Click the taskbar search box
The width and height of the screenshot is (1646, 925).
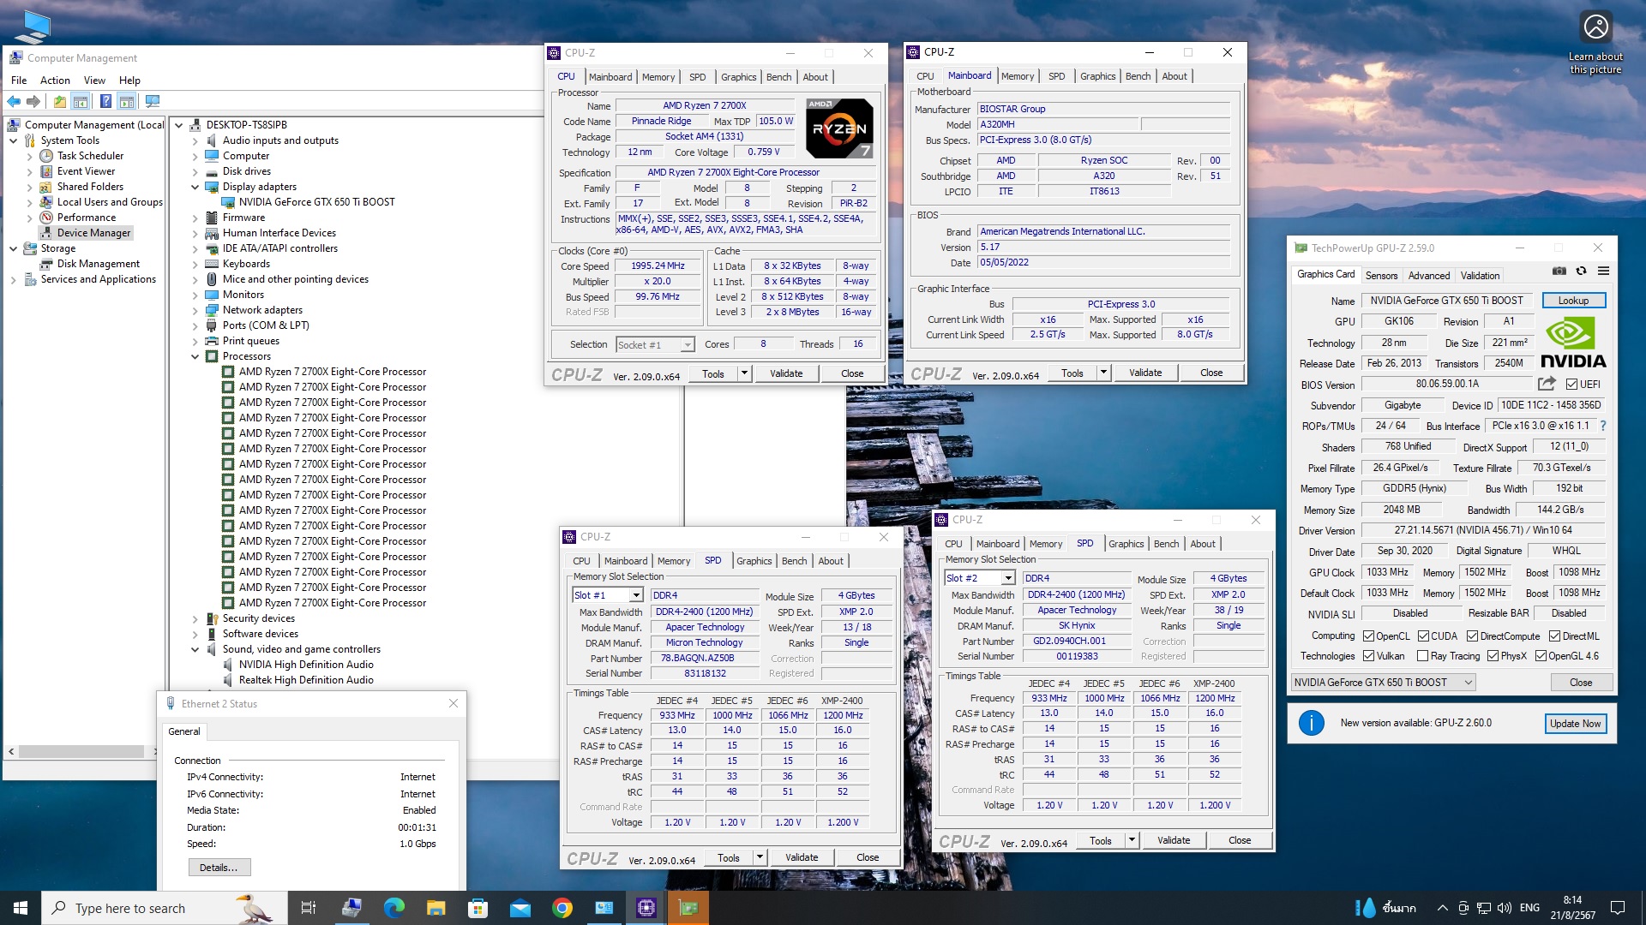[x=163, y=908]
